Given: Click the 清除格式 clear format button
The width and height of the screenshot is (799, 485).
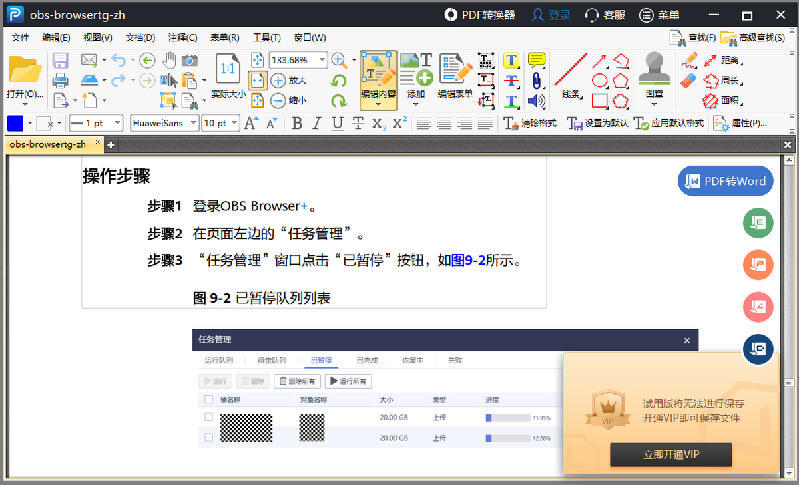Looking at the screenshot, I should (530, 123).
